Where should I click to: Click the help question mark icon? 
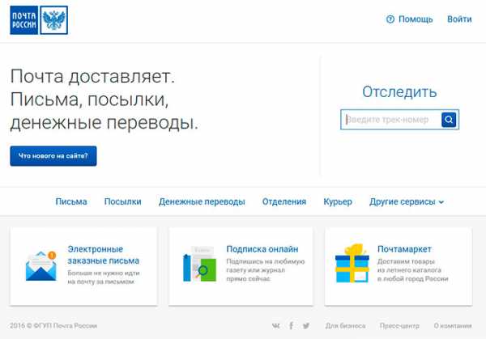(390, 19)
